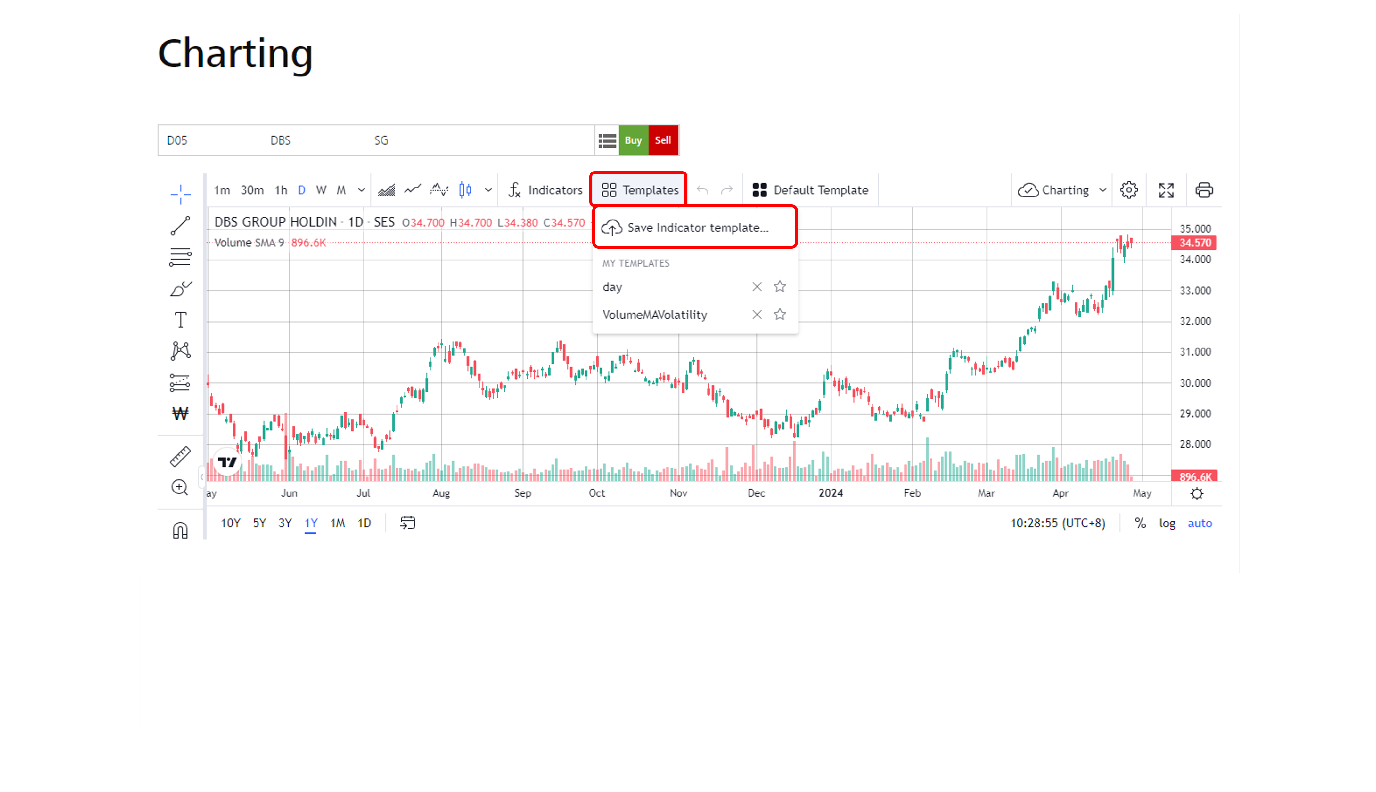Click the TradingView logo on chart
This screenshot has height=792, width=1376.
(227, 462)
